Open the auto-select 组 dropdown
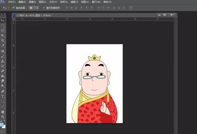Viewport: 197px width, 134px height. point(34,8)
